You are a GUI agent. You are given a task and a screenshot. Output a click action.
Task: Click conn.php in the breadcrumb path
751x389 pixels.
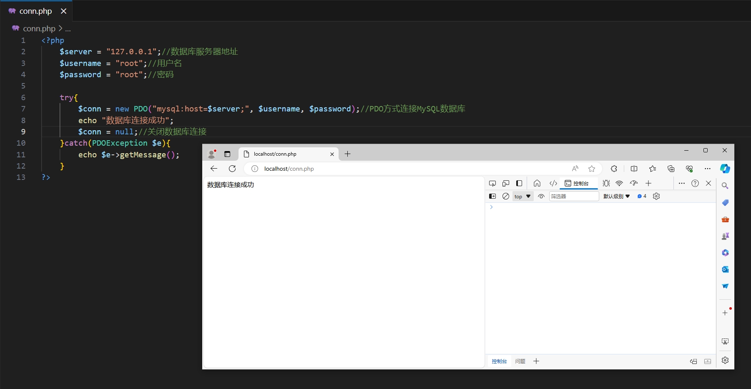point(39,28)
